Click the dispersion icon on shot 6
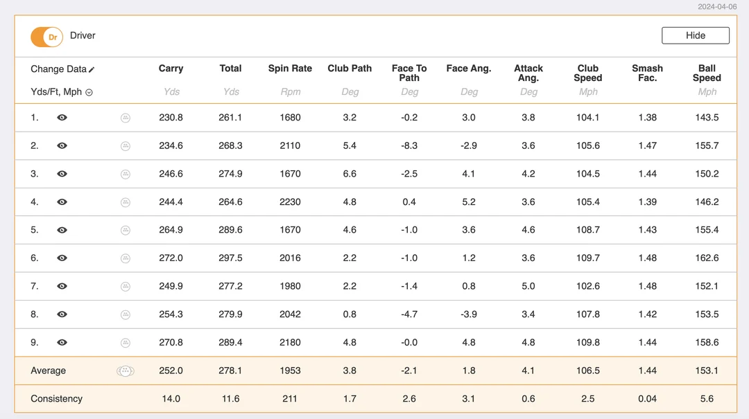 pos(126,258)
